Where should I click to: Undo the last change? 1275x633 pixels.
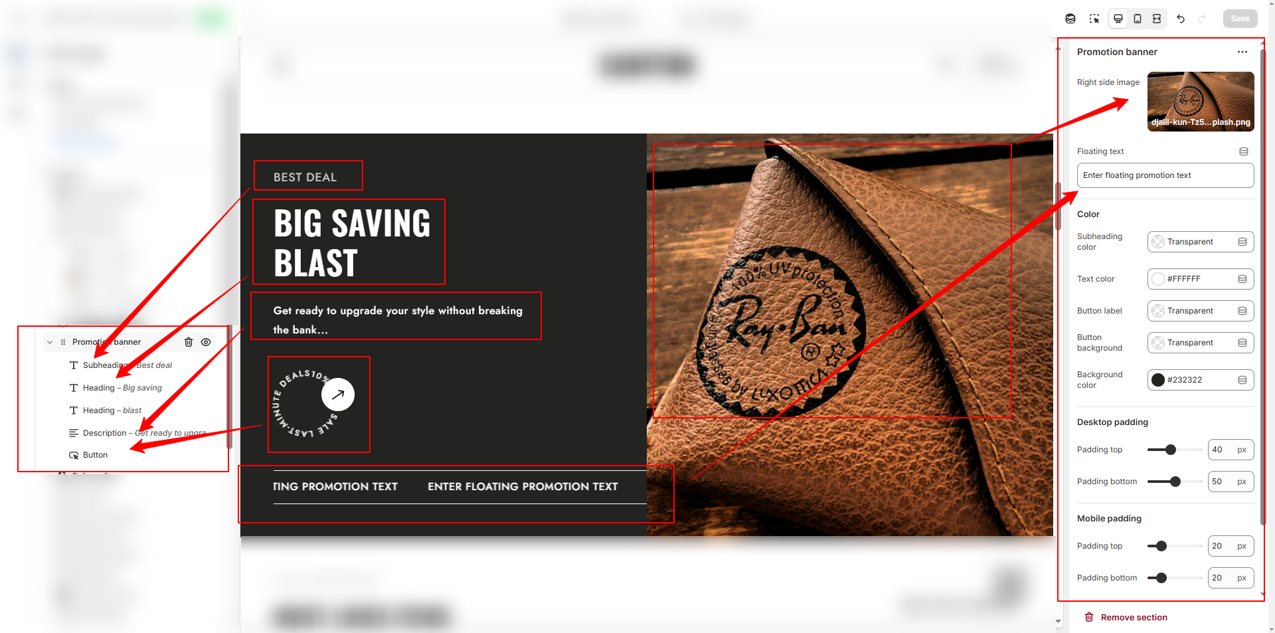point(1181,19)
